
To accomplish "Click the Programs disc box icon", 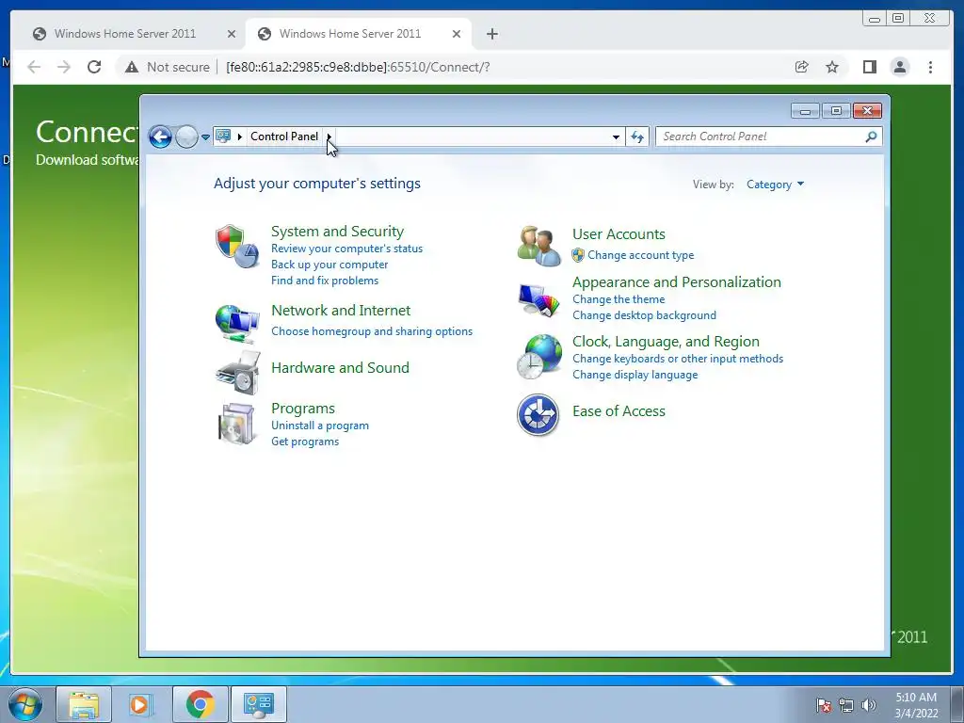I will pos(236,424).
